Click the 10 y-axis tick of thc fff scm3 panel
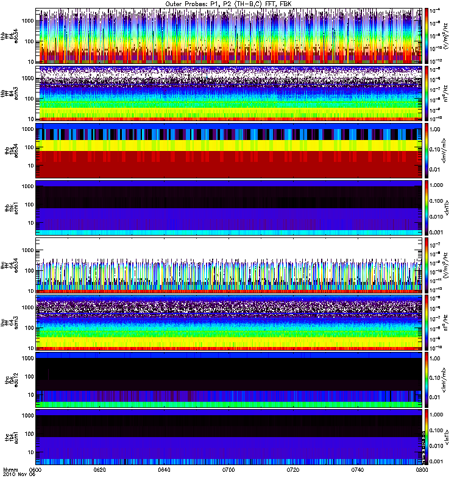The height and width of the screenshot is (487, 457). pyautogui.click(x=30, y=348)
